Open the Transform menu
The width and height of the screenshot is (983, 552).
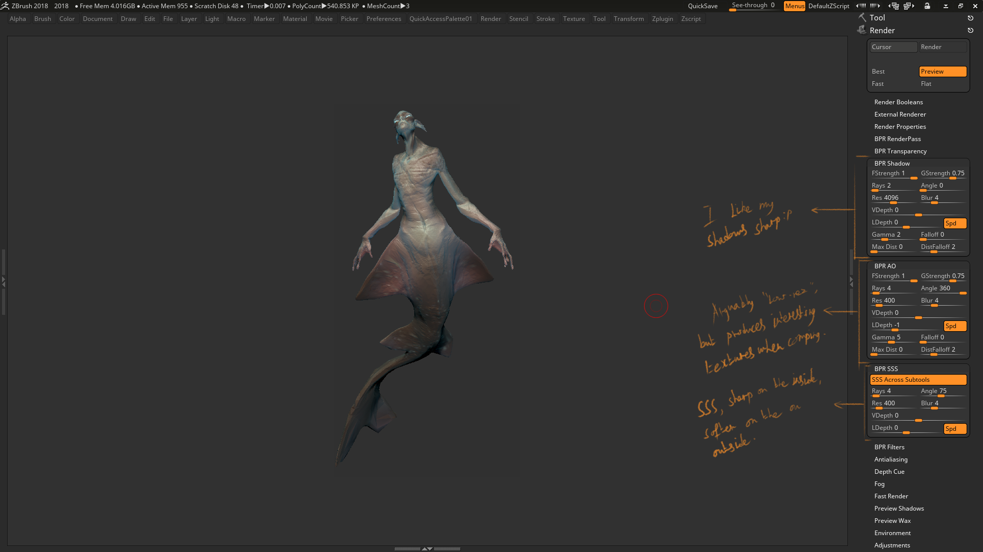[x=629, y=19]
